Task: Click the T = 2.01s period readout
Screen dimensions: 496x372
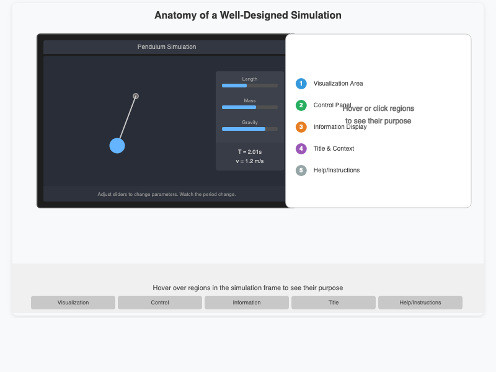Action: coord(250,152)
